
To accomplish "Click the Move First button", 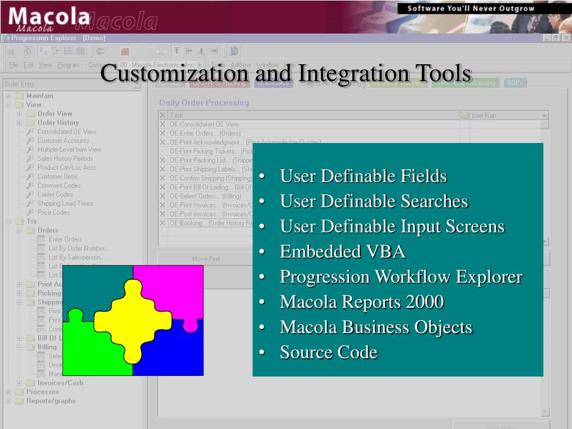I will tap(206, 259).
